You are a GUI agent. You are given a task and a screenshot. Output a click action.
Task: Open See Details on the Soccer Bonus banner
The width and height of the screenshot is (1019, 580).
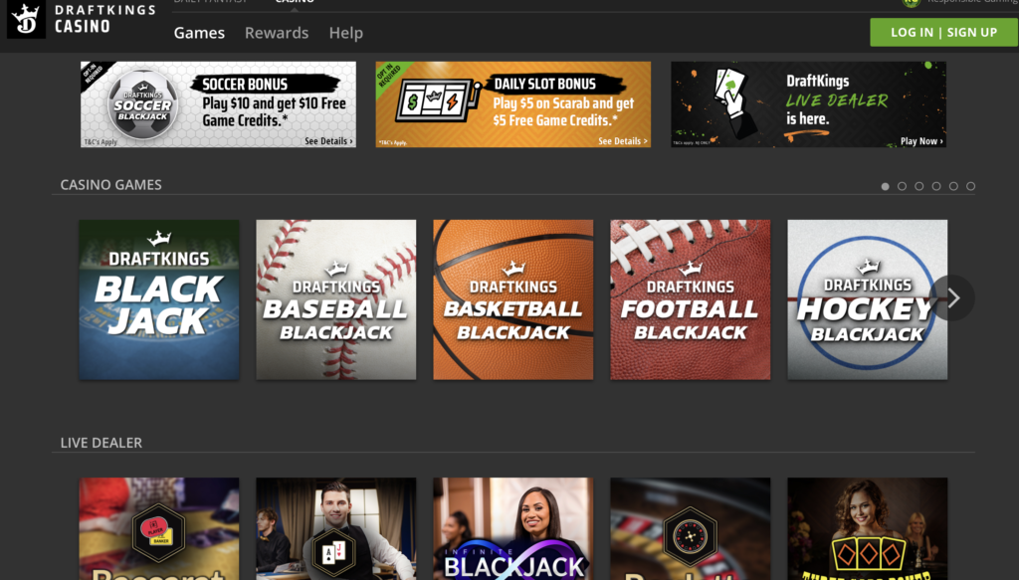pos(330,140)
